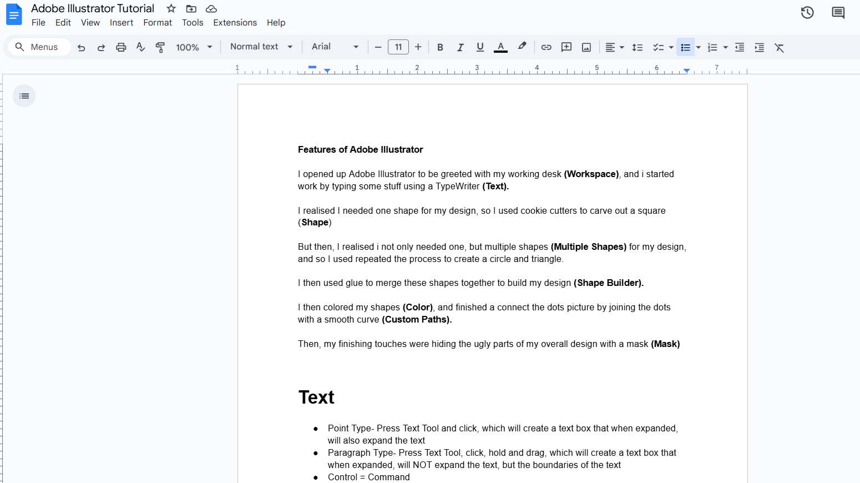Open the Arial font dropdown
This screenshot has width=860, height=483.
[335, 47]
